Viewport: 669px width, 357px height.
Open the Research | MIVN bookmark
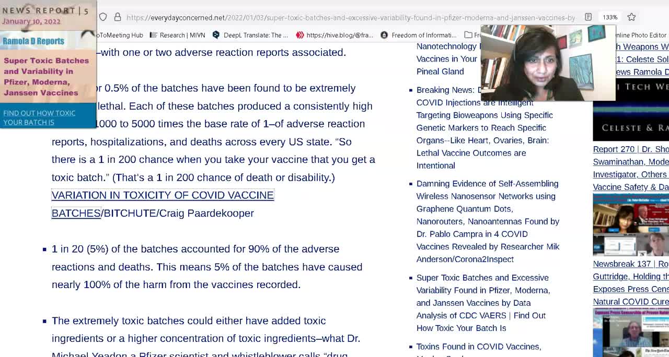click(177, 35)
